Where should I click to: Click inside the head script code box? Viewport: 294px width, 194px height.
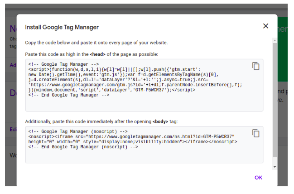[x=144, y=85]
